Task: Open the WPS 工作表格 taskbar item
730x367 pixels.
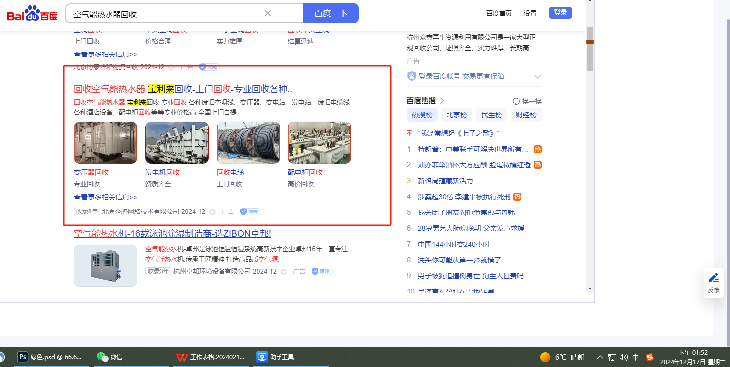Action: coord(211,357)
